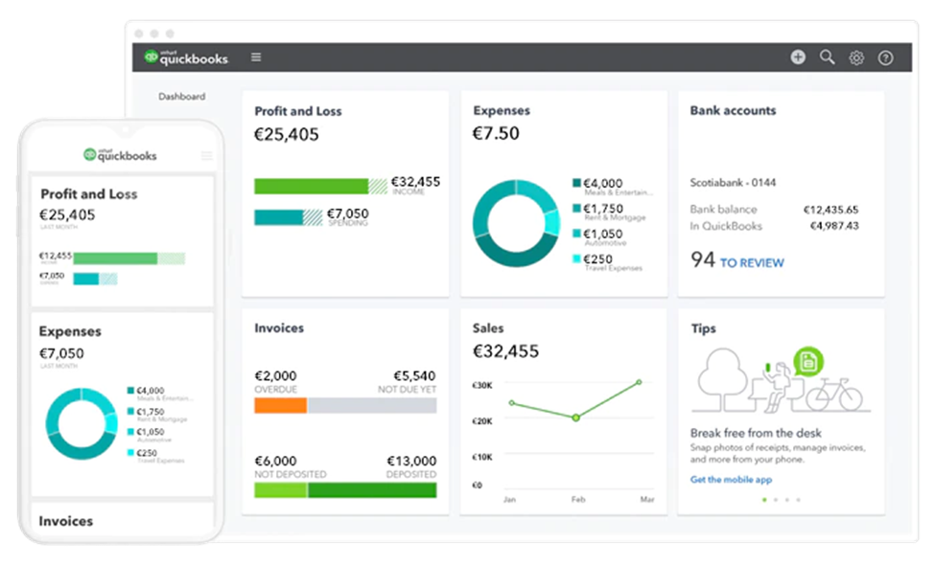Open the phone app hamburger menu
This screenshot has width=935, height=564.
pyautogui.click(x=206, y=155)
